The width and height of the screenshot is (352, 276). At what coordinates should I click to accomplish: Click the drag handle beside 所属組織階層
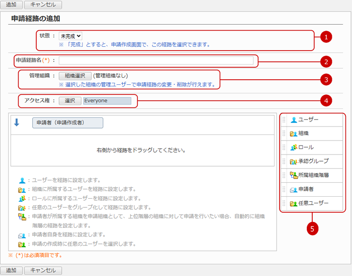point(284,175)
